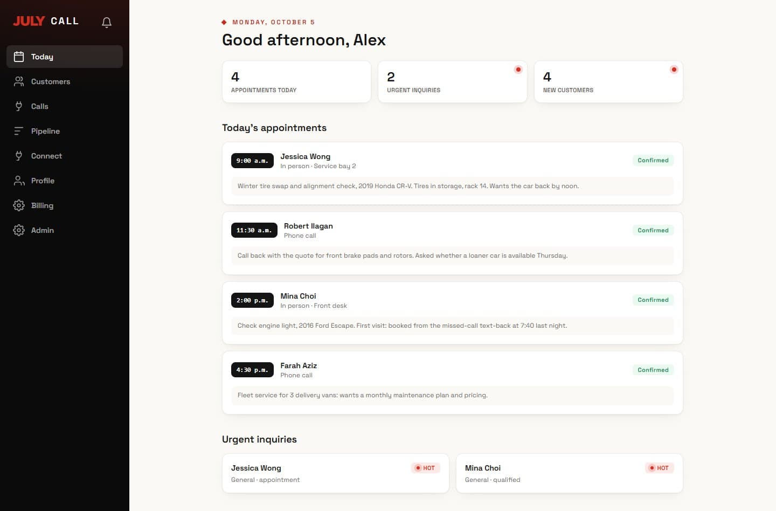The image size is (776, 511).
Task: Click the Customers people icon
Action: click(19, 81)
